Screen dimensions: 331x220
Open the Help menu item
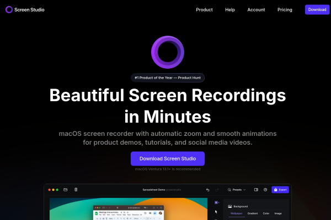tap(230, 10)
